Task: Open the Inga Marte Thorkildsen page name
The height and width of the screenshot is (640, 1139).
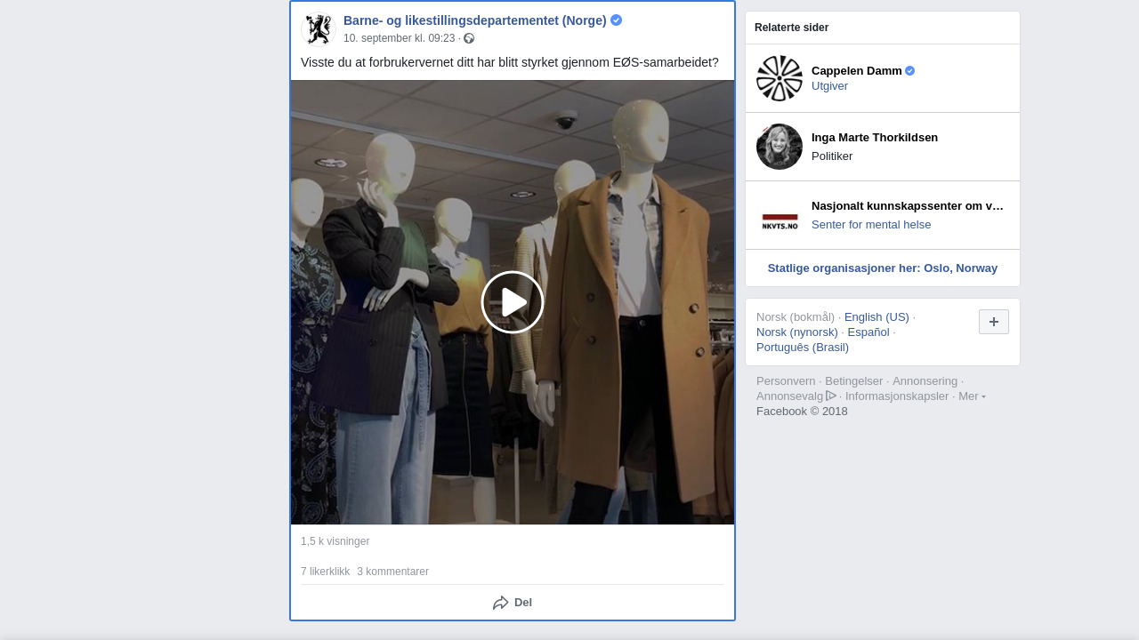Action: point(875,138)
